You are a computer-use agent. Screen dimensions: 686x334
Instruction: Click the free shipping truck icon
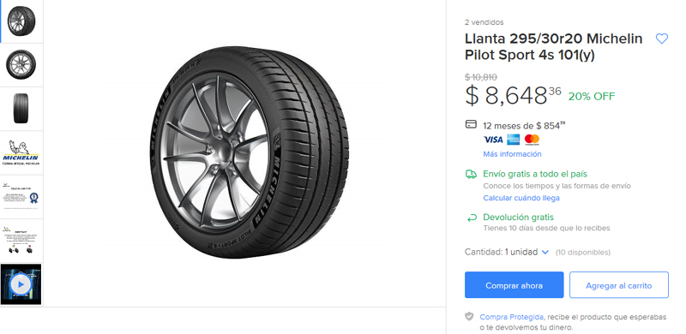tap(471, 175)
